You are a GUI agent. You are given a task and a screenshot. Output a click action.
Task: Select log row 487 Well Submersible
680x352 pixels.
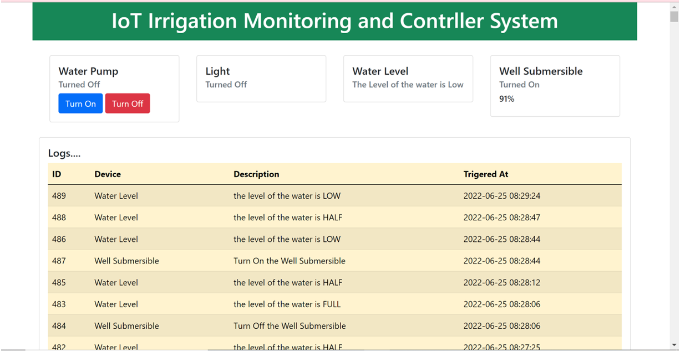[222, 261]
